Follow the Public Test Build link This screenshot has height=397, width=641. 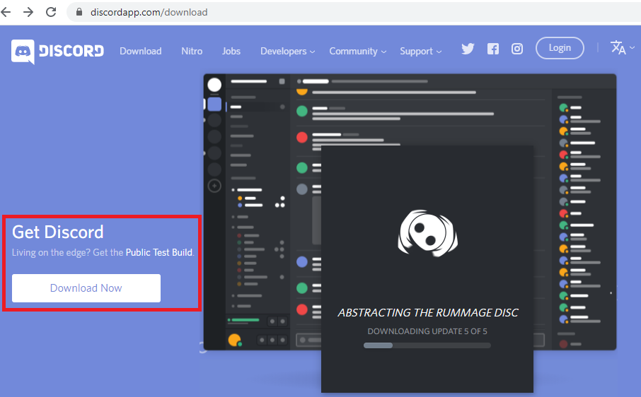pos(159,252)
